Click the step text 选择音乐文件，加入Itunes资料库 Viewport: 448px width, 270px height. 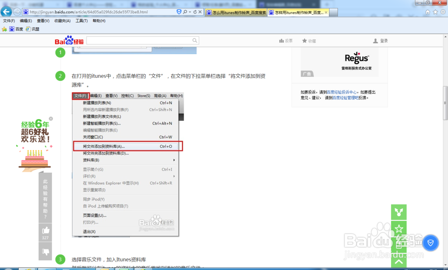pyautogui.click(x=108, y=259)
